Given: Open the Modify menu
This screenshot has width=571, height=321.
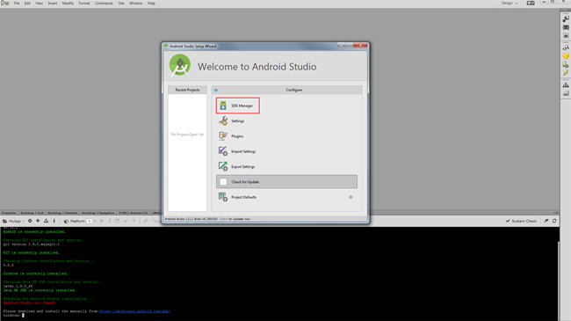Looking at the screenshot, I should (68, 4).
